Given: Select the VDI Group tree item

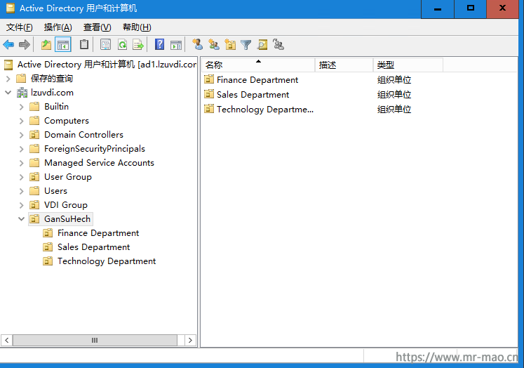Looking at the screenshot, I should (65, 205).
